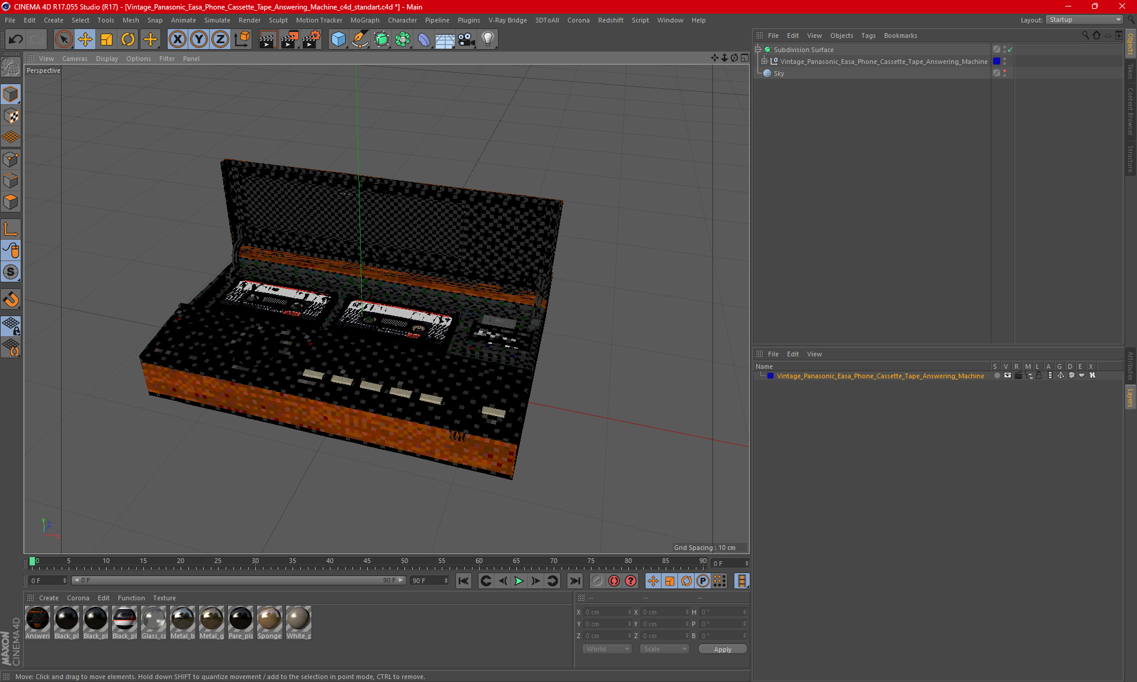
Task: Click the Apply button
Action: tap(722, 649)
